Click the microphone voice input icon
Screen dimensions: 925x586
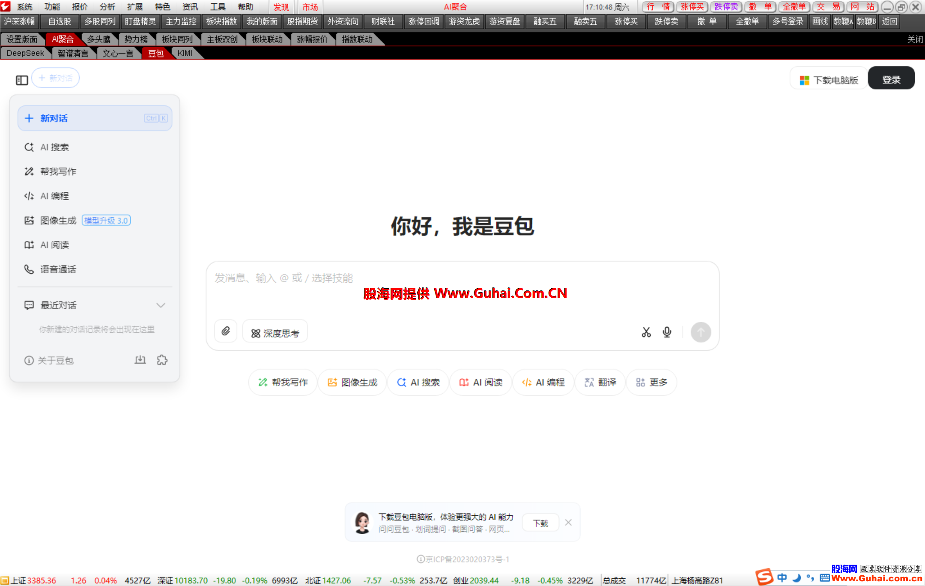pyautogui.click(x=667, y=332)
